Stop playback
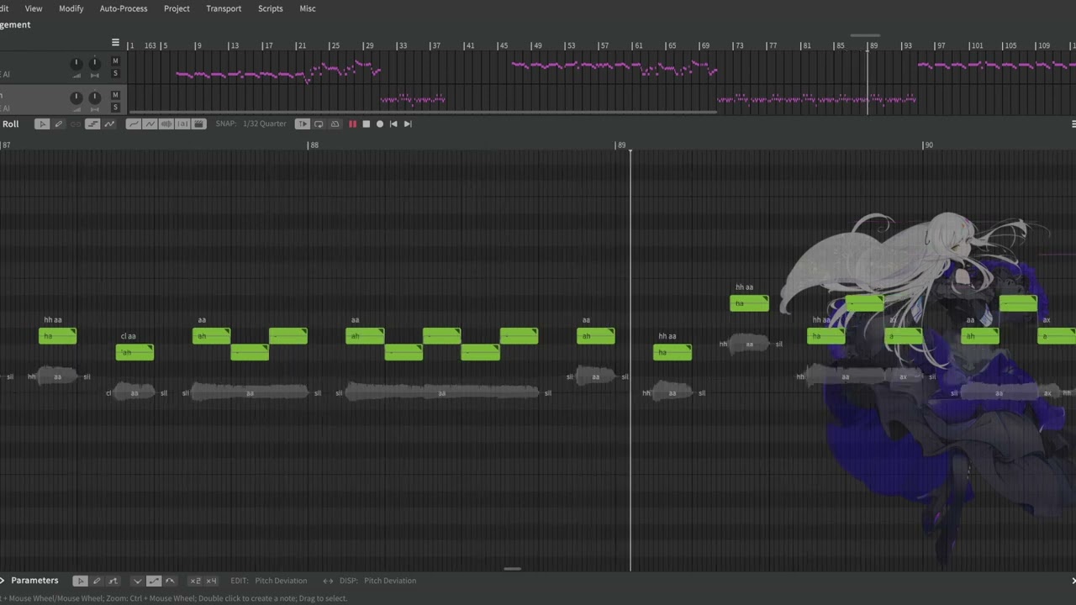The image size is (1076, 605). coord(366,124)
